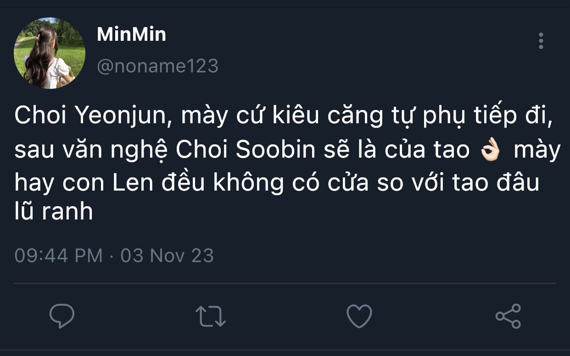Open the three-dot more options menu
The width and height of the screenshot is (570, 356).
pos(541,41)
